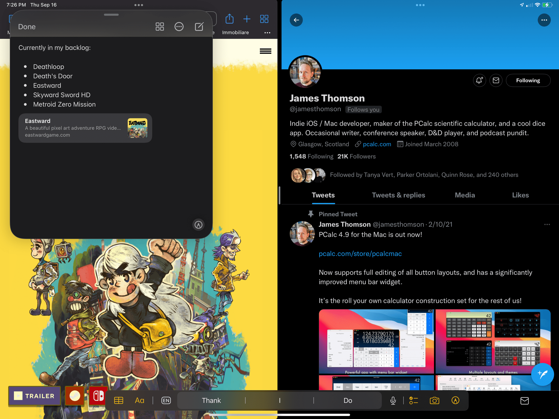Tap 'Skyward Sword HD' list item

tap(62, 95)
